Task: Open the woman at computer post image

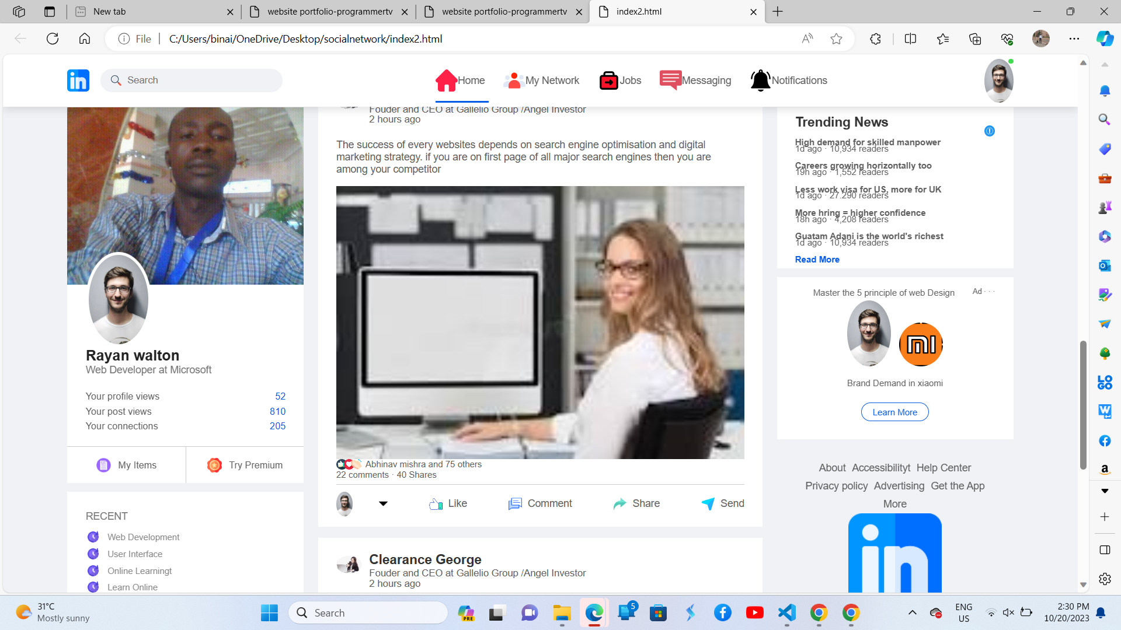Action: 540,322
